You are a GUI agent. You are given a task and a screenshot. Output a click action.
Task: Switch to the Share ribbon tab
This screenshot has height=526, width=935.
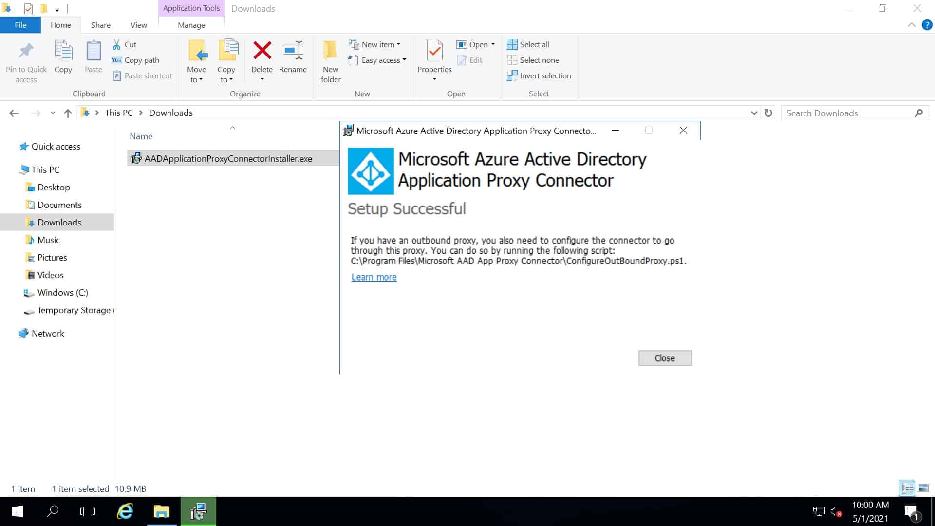click(101, 25)
